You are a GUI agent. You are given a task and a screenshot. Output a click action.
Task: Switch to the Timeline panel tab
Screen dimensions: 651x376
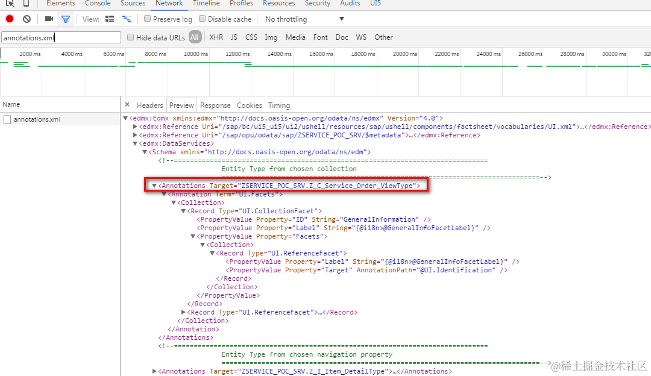[x=206, y=4]
